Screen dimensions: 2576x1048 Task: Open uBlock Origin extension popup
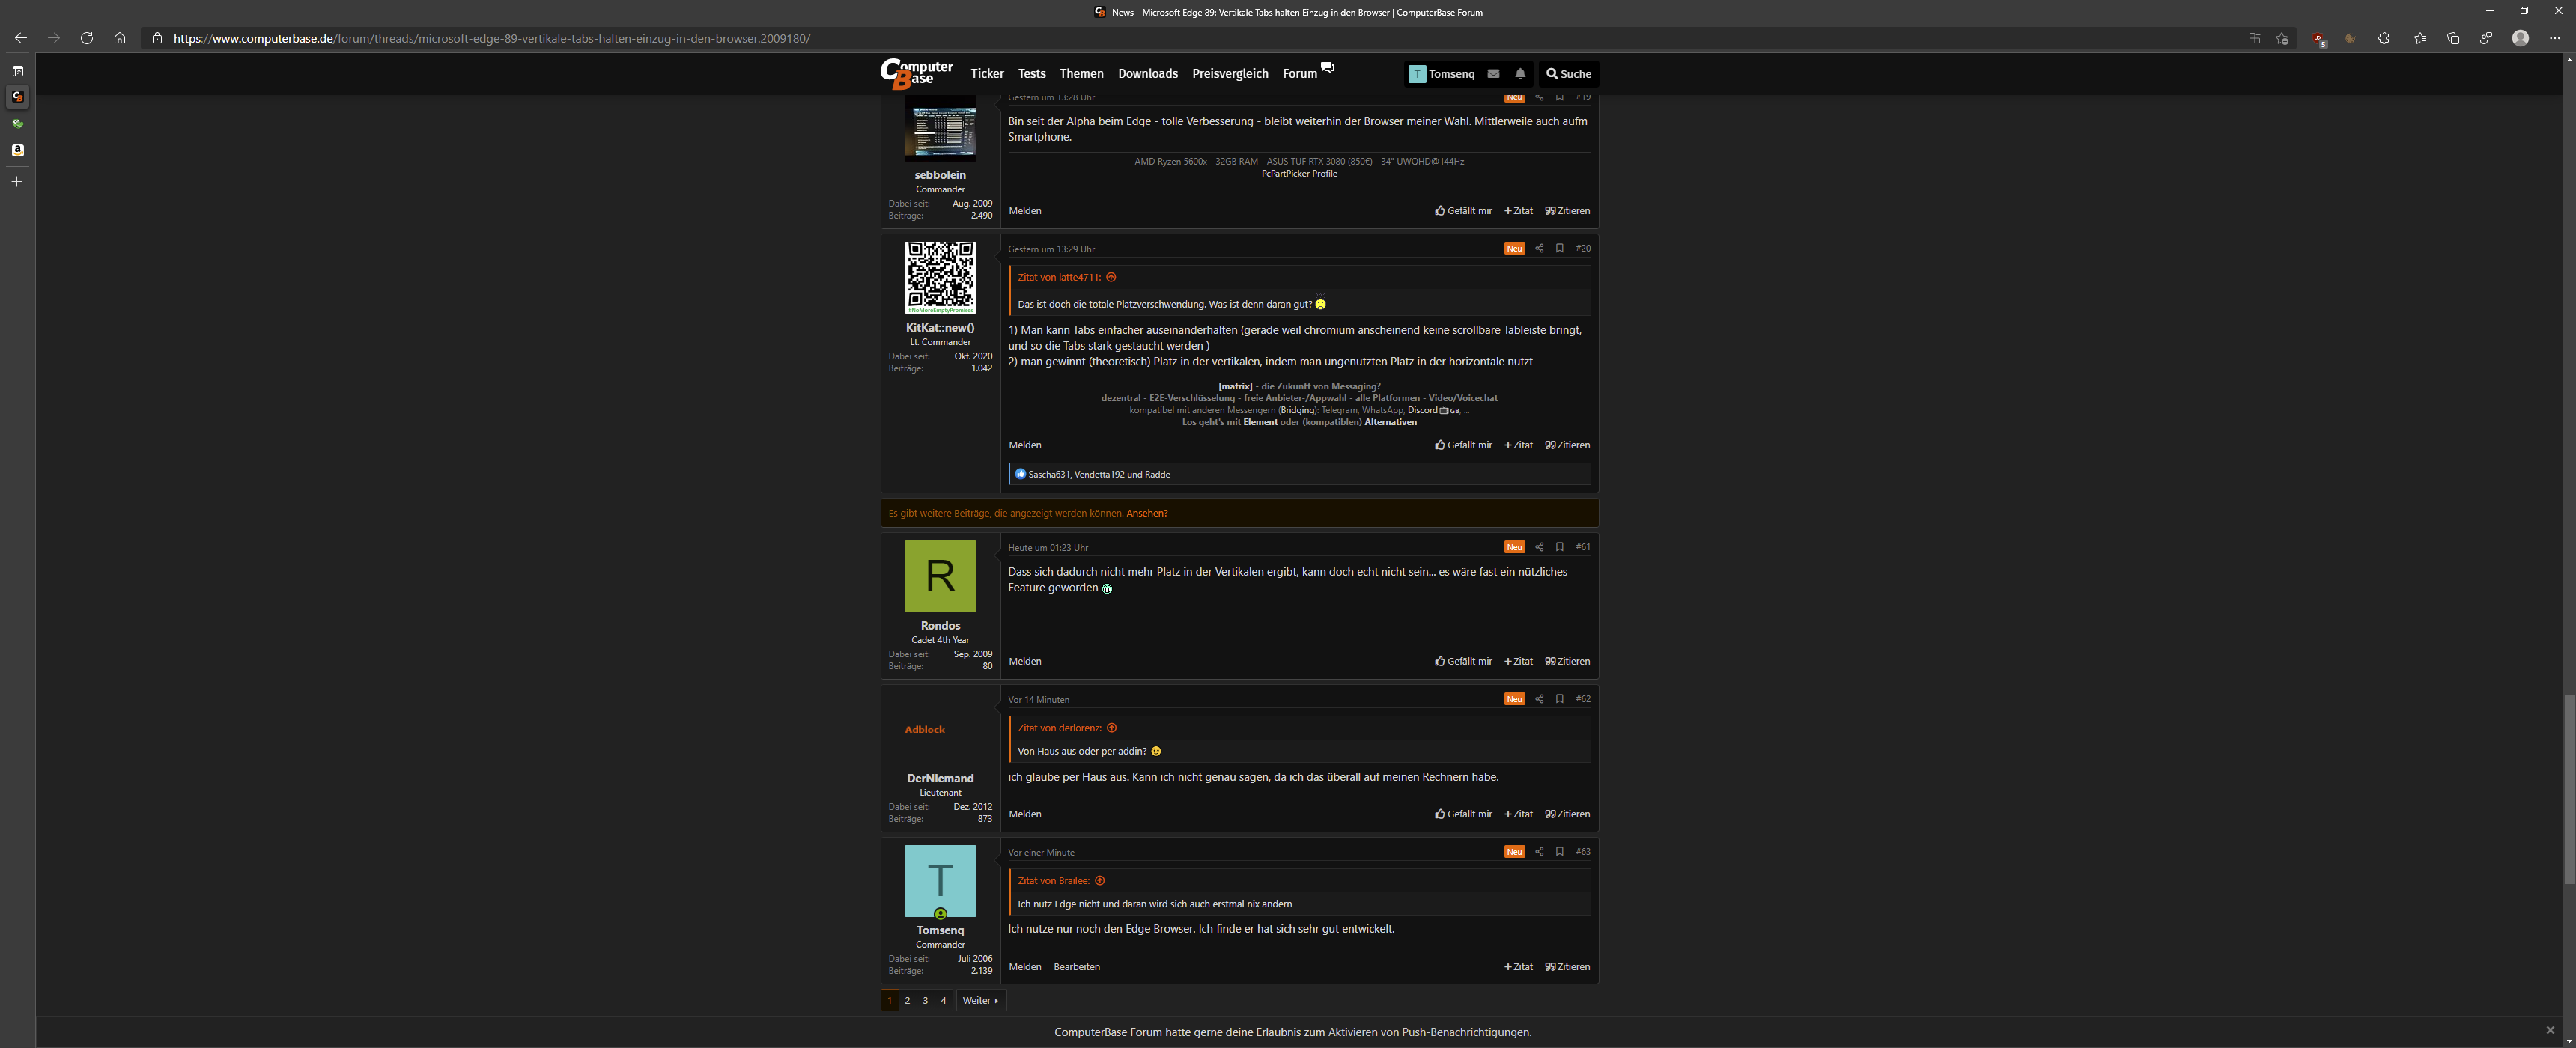coord(2318,39)
